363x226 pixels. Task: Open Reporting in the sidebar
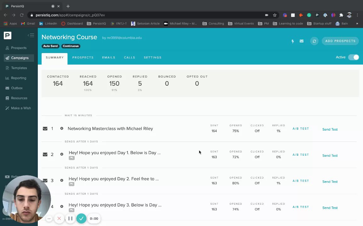point(19,78)
